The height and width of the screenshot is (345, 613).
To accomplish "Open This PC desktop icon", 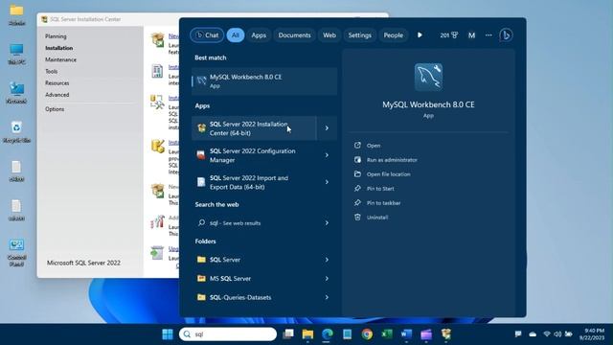I will [x=16, y=54].
